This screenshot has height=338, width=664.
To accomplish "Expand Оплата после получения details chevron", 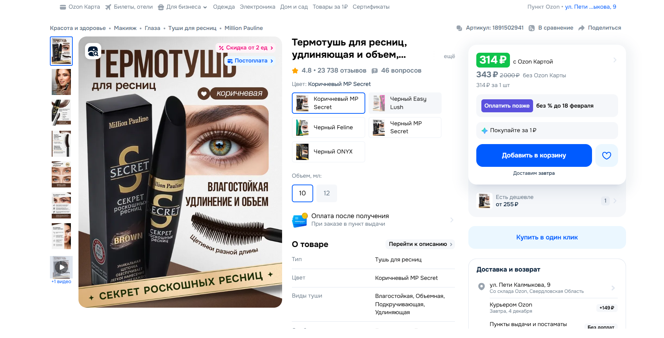I will (452, 220).
